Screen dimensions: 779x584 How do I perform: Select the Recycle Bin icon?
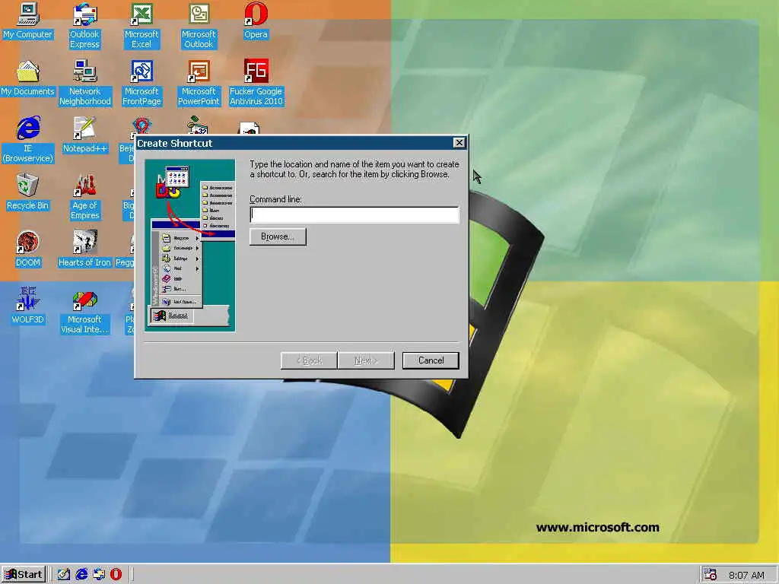[x=28, y=192]
